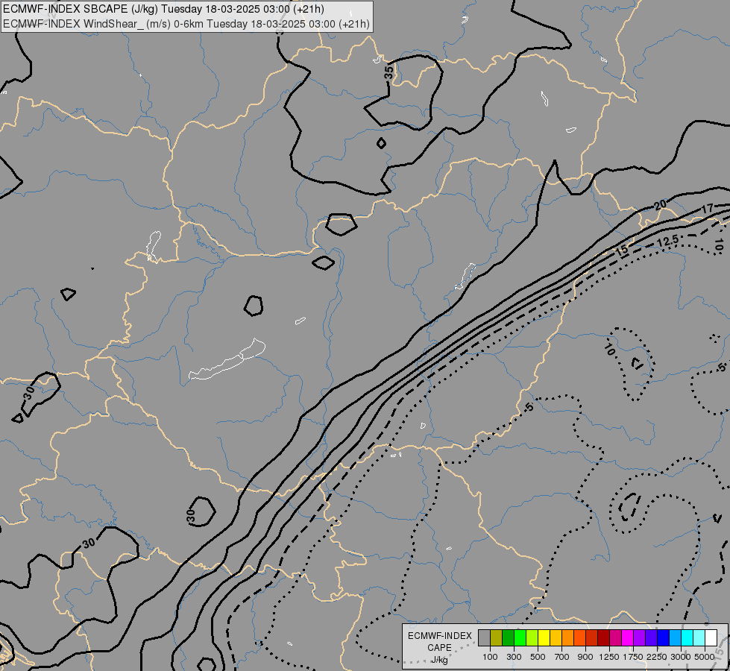Click the 'ECMWF-INDEX' label in the legend box
Image resolution: width=730 pixels, height=671 pixels.
pyautogui.click(x=440, y=636)
